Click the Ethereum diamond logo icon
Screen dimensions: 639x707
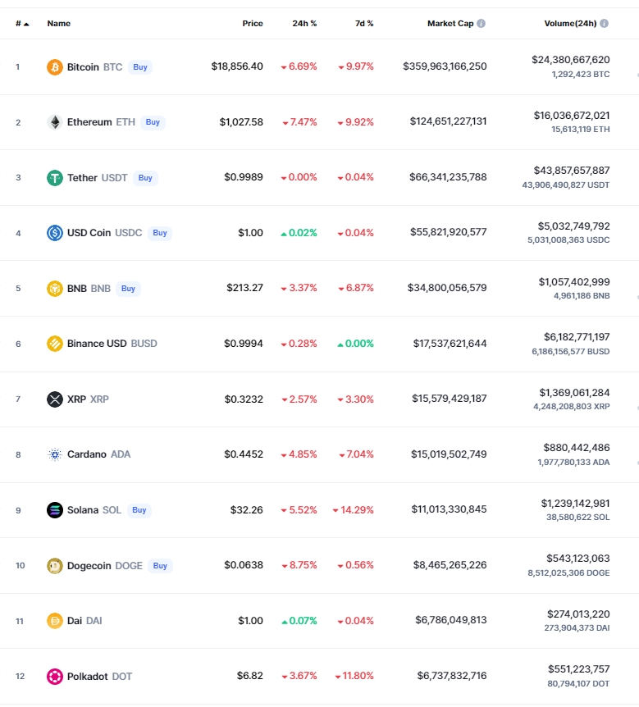pos(55,122)
